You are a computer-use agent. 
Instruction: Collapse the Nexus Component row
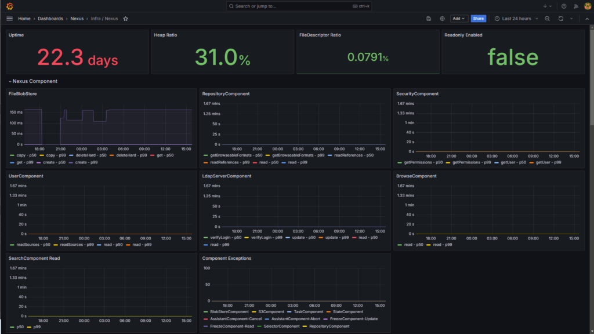tap(33, 81)
